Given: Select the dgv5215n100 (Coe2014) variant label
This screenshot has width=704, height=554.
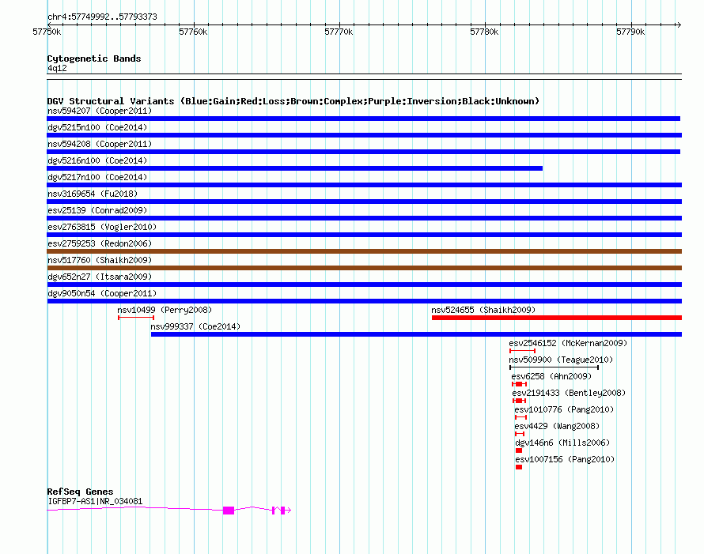Looking at the screenshot, I should click(97, 127).
